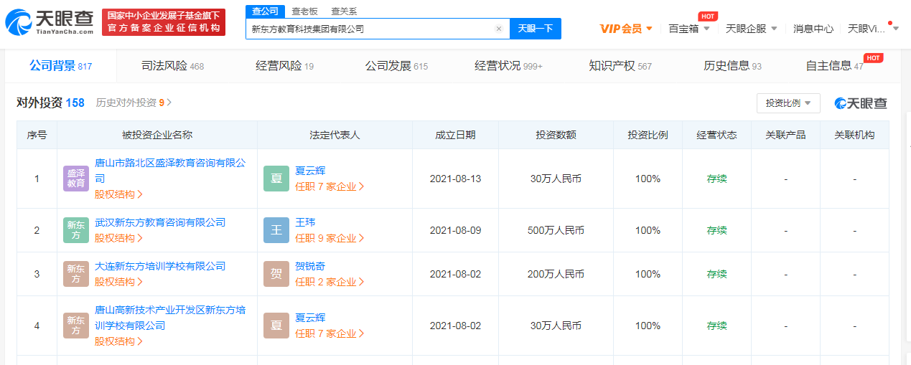Open the 投资比例 filter dropdown
This screenshot has width=911, height=365.
tap(788, 103)
